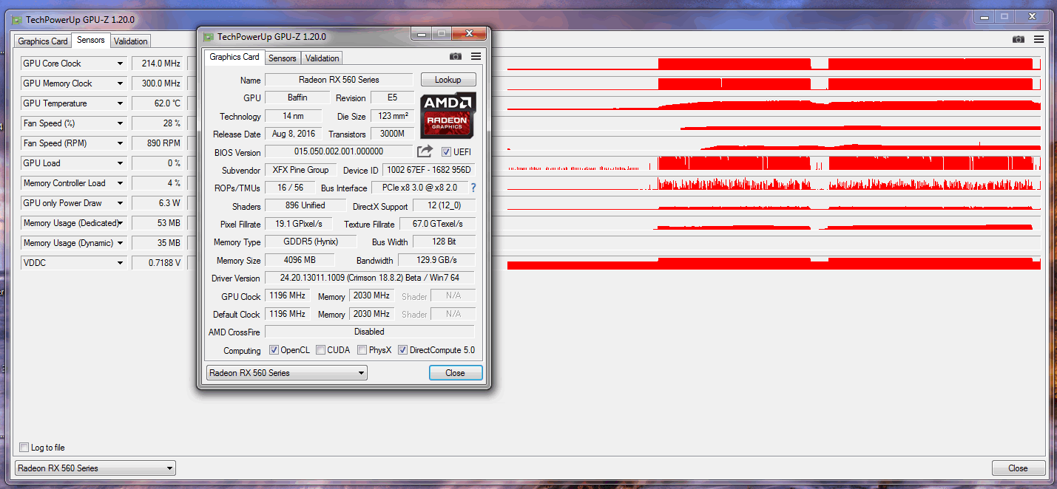Click the Lookup button
The width and height of the screenshot is (1057, 489).
click(448, 80)
